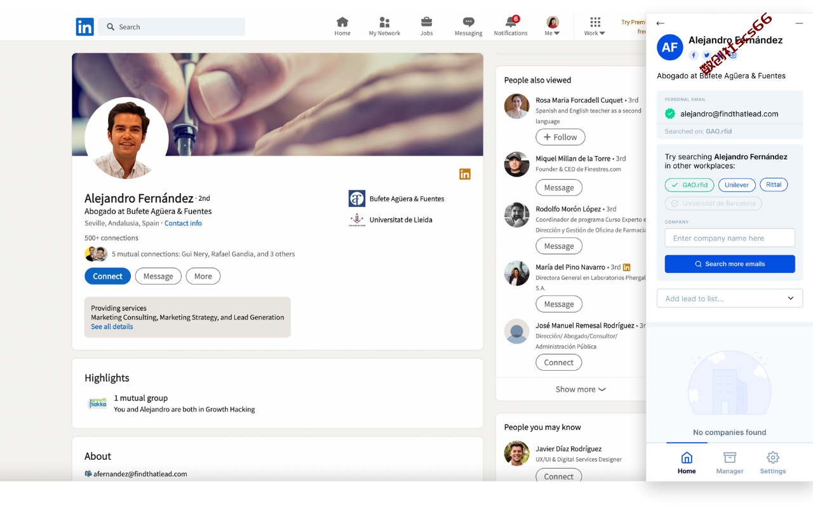Click the AF initials avatar
Viewport: 813px width, 508px height.
tap(670, 47)
